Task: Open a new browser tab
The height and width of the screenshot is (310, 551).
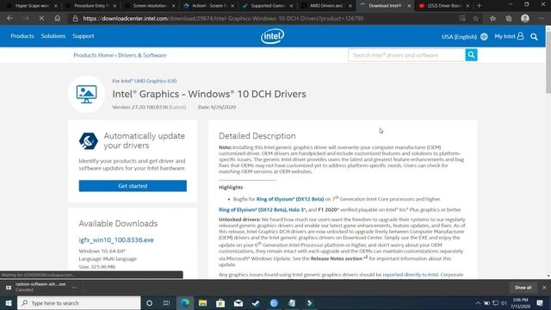Action: click(x=479, y=6)
